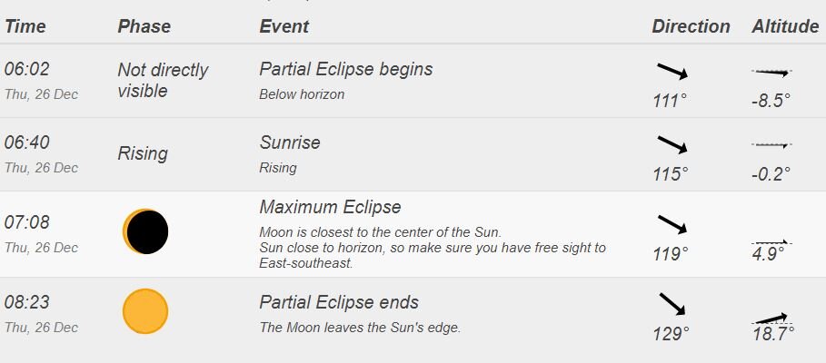Click the 119° direction arrow icon

tap(672, 224)
